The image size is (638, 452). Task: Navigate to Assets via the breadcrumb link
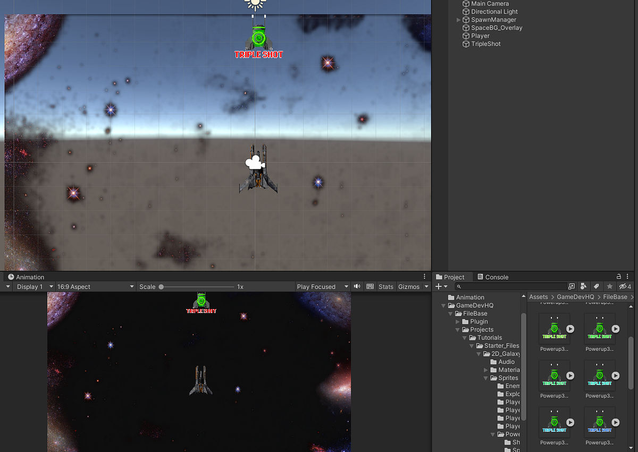[x=538, y=297]
